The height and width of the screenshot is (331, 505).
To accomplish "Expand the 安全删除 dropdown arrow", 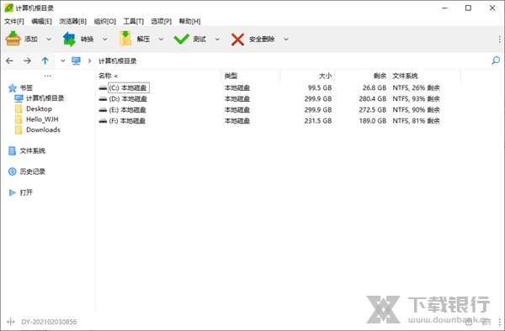I will [x=285, y=39].
